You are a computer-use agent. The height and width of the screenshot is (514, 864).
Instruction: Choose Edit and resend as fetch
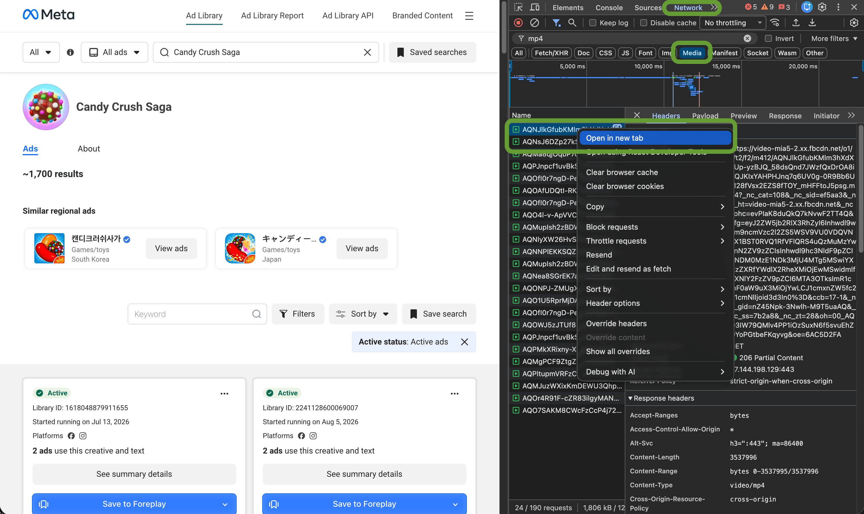(x=655, y=269)
